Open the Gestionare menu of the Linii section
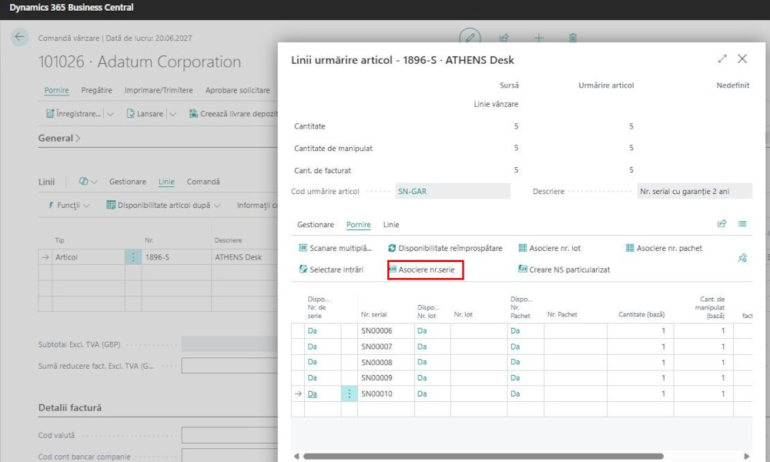770x462 pixels. [128, 182]
